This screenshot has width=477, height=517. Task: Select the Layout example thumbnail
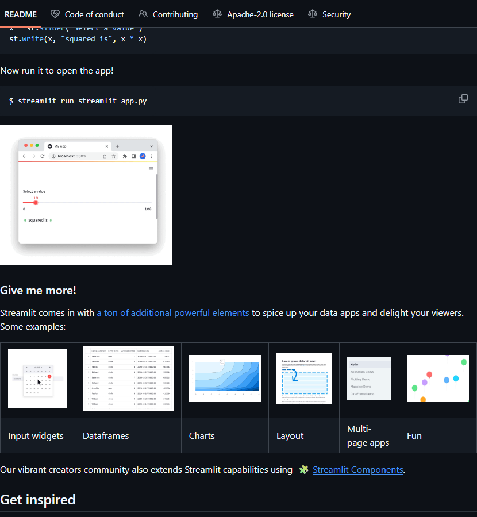coord(304,379)
